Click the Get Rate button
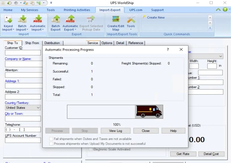 tap(183, 154)
